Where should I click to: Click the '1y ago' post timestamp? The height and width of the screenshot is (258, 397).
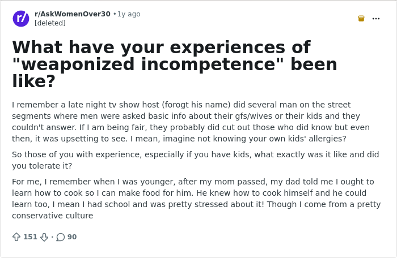point(129,14)
